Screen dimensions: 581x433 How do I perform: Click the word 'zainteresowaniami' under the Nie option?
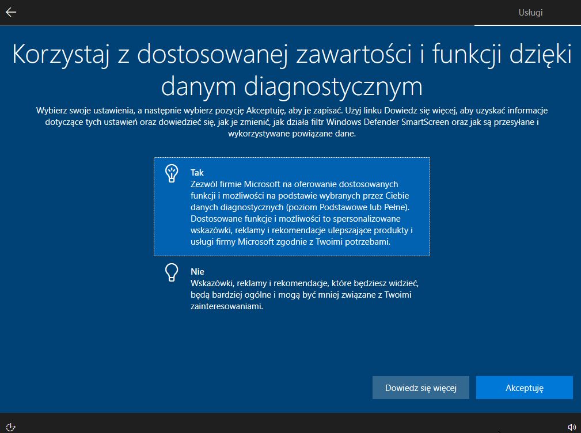pos(226,306)
